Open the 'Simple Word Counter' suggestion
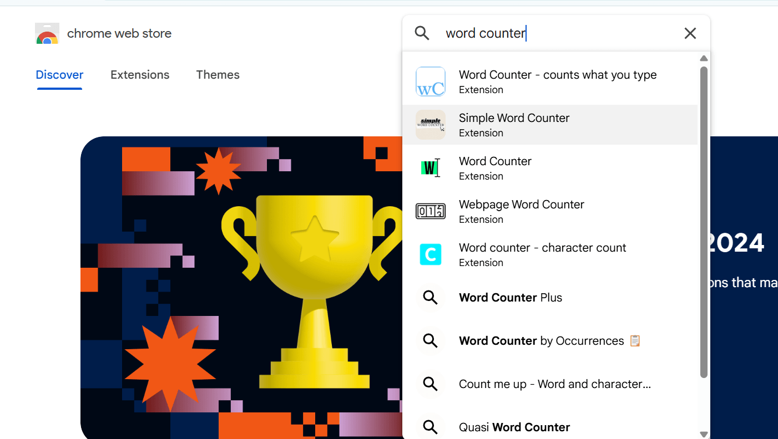 click(514, 118)
